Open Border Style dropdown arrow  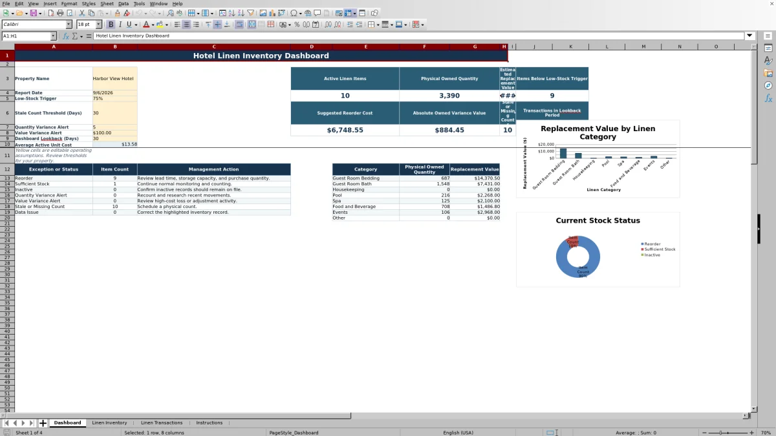[392, 25]
